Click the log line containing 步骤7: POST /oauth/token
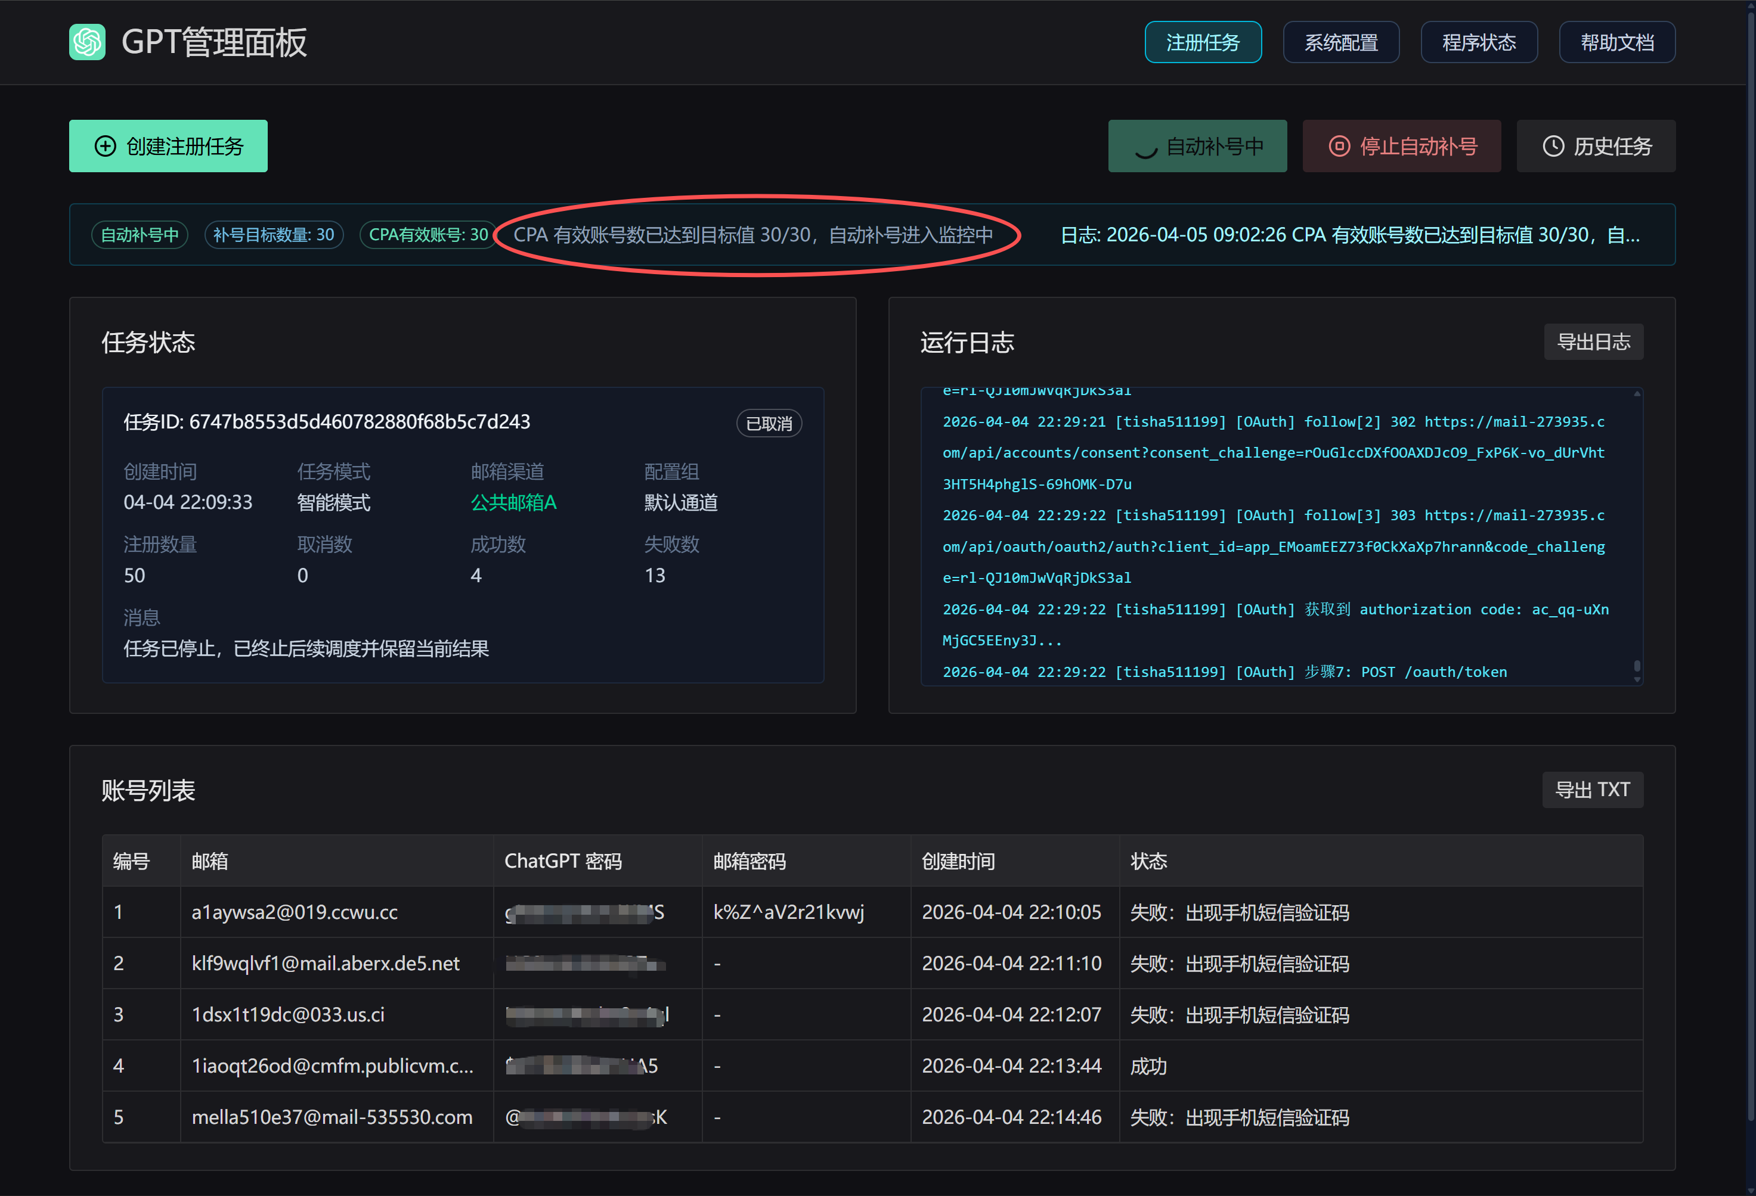Viewport: 1756px width, 1196px height. pos(1225,672)
